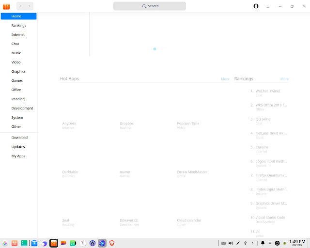
Task: Select WeChat (wine) in rankings list
Action: pos(268,93)
